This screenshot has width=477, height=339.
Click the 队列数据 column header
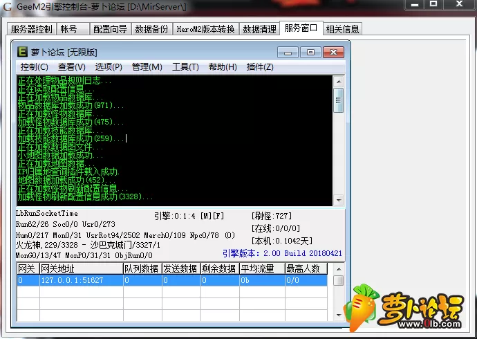[x=142, y=268]
